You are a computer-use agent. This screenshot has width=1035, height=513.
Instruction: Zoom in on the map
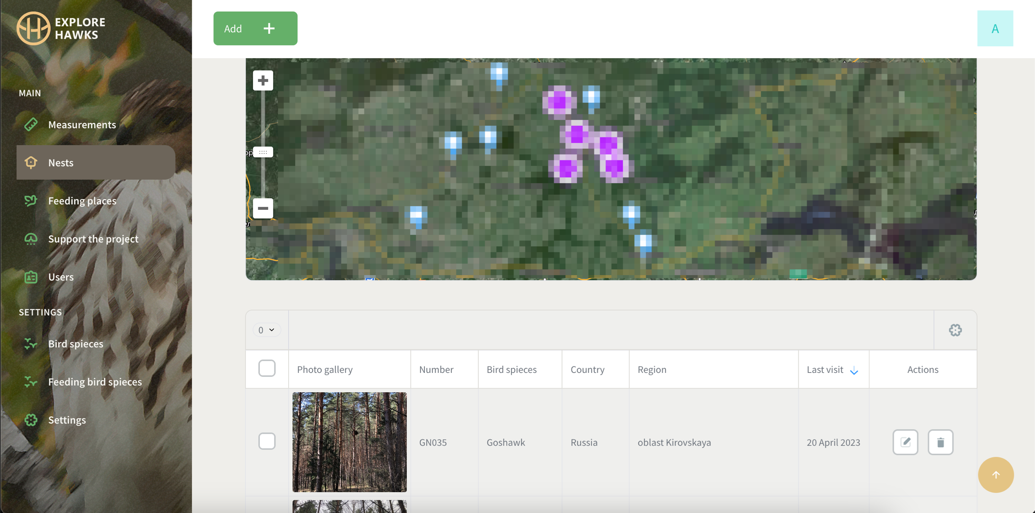[263, 80]
